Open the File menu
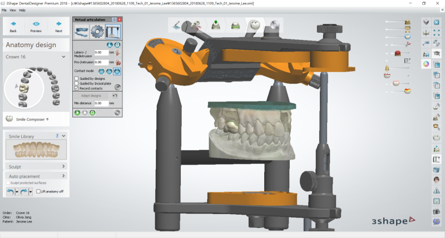This screenshot has width=445, height=238. (x=4, y=10)
